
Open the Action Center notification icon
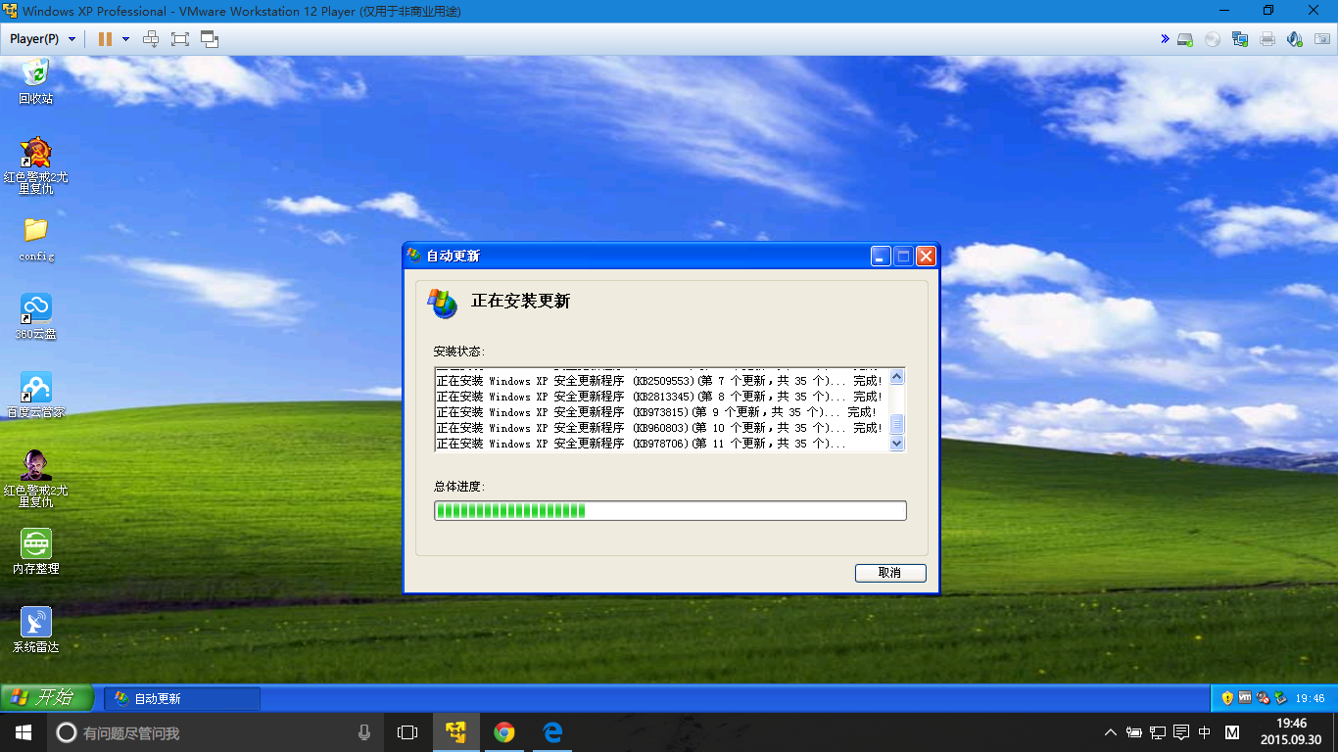click(1181, 732)
